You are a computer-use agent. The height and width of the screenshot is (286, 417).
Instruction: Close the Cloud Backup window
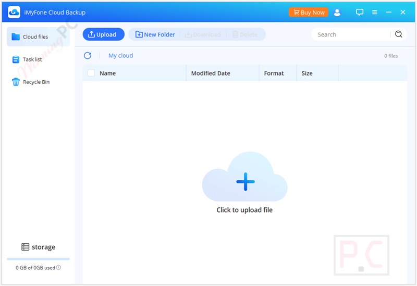coord(402,12)
